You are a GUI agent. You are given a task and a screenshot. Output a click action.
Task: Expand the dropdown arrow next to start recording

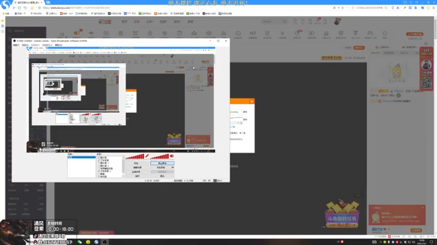pyautogui.click(x=173, y=167)
